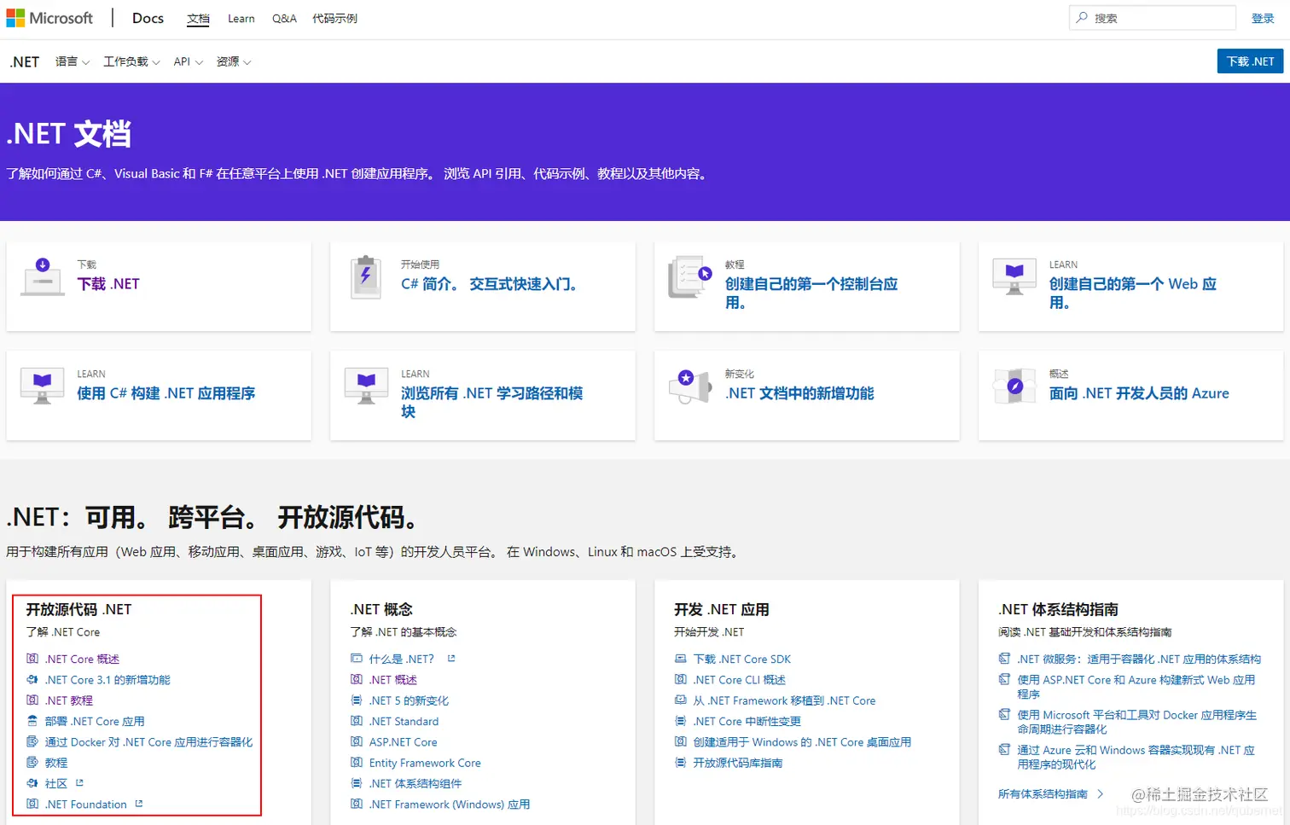Open .NET Core 中断性变更 link
This screenshot has height=825, width=1290.
747,721
